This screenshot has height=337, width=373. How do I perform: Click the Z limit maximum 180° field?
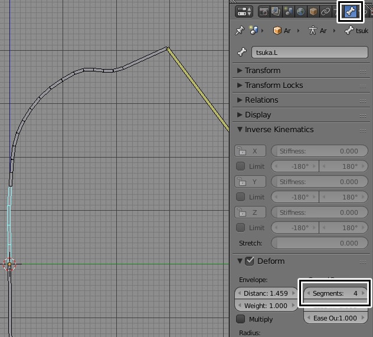343,228
